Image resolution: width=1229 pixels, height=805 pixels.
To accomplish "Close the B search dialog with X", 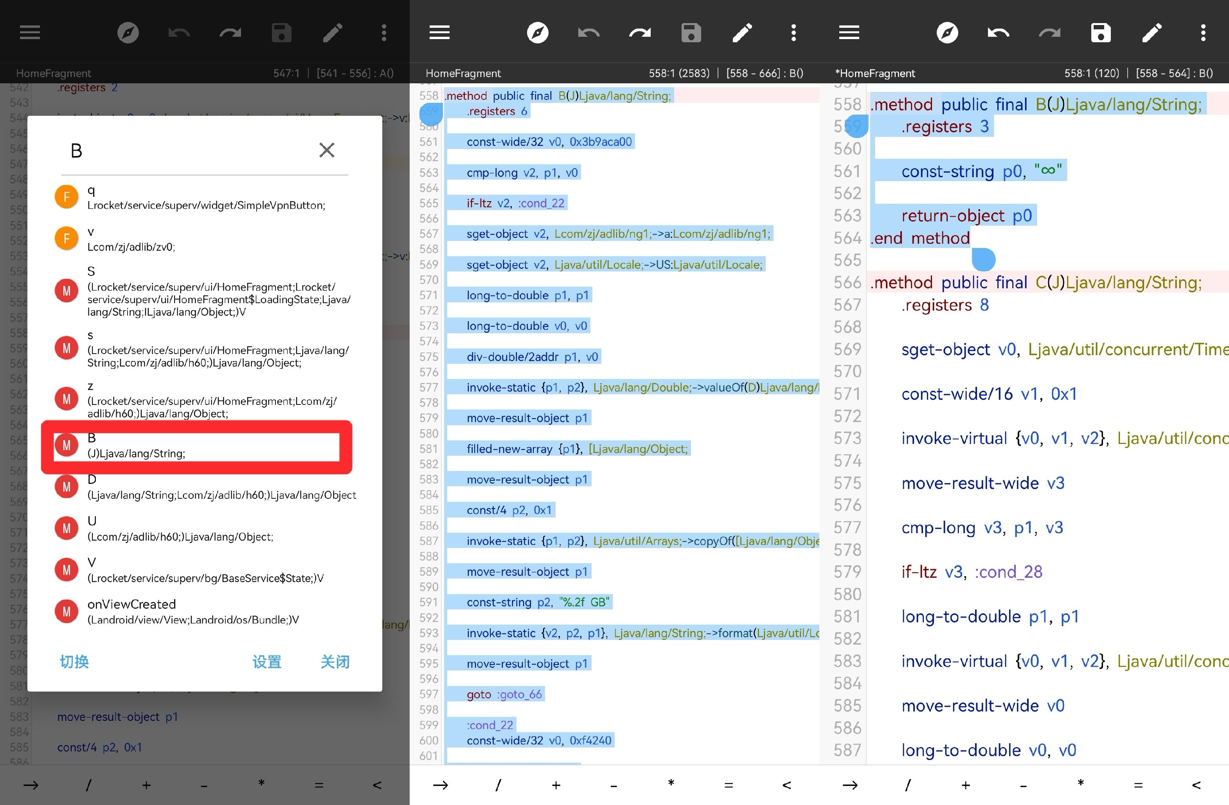I will [x=327, y=150].
